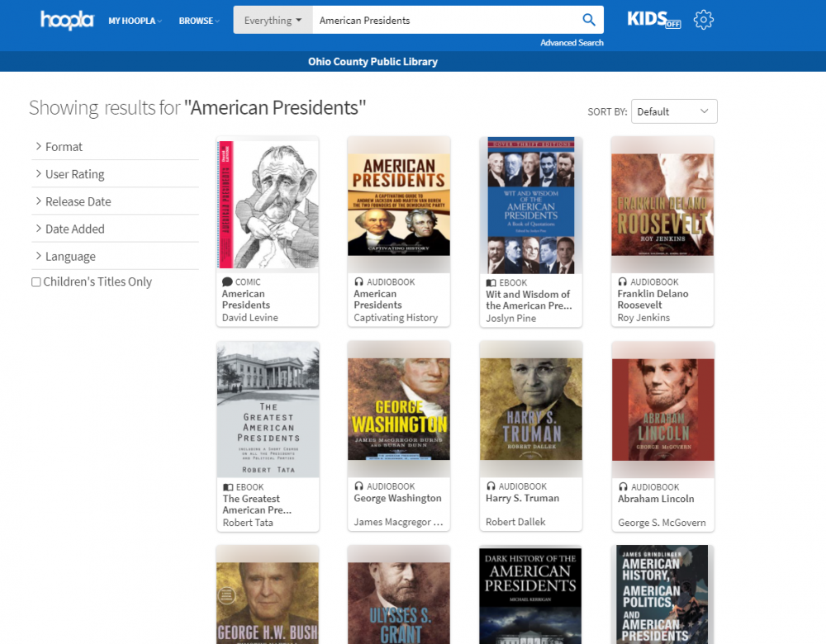This screenshot has height=644, width=826.
Task: Open Captivating History American Presidents cover
Action: point(399,205)
